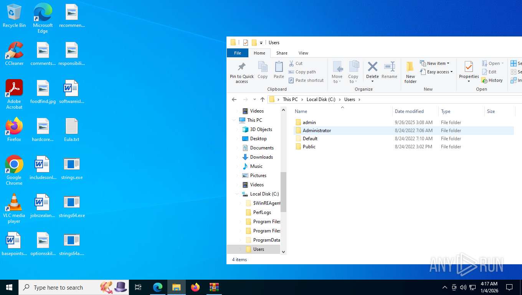Screen dimensions: 522x295
Task: Click the Copy ribbon icon
Action: [x=263, y=67]
